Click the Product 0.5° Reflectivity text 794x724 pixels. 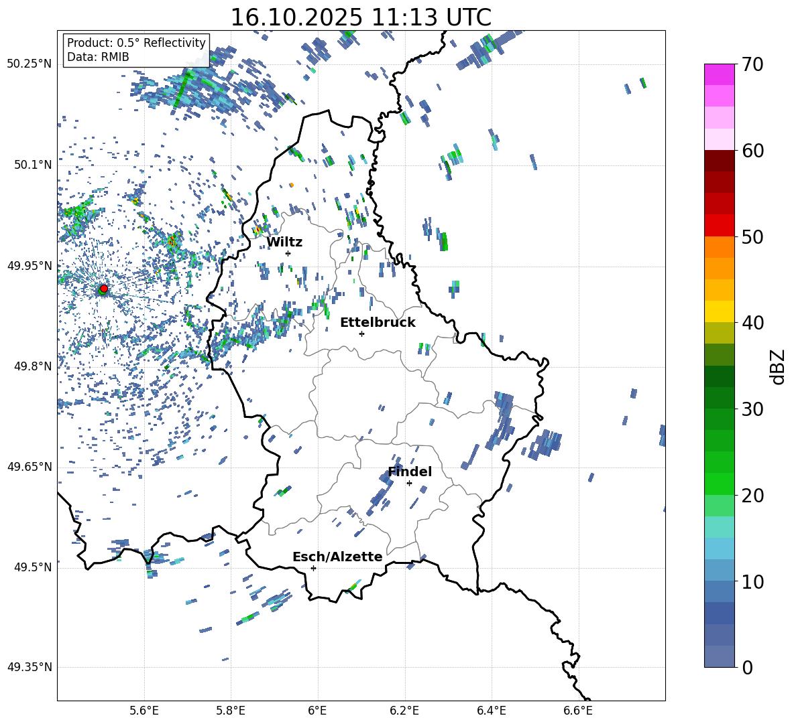coord(136,43)
